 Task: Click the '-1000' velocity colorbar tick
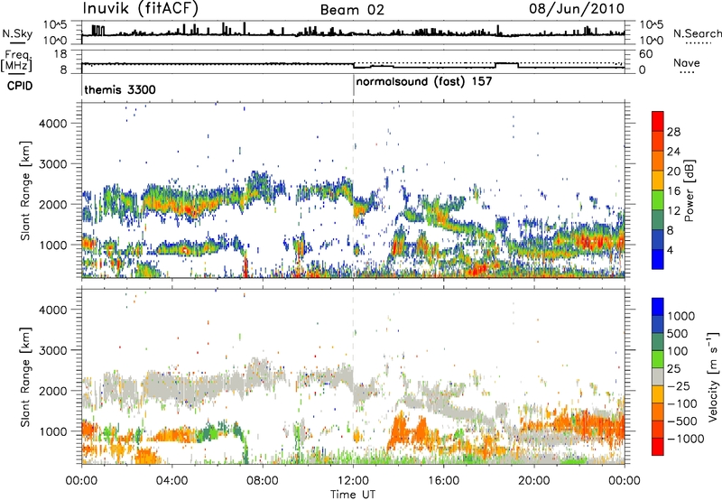click(686, 439)
